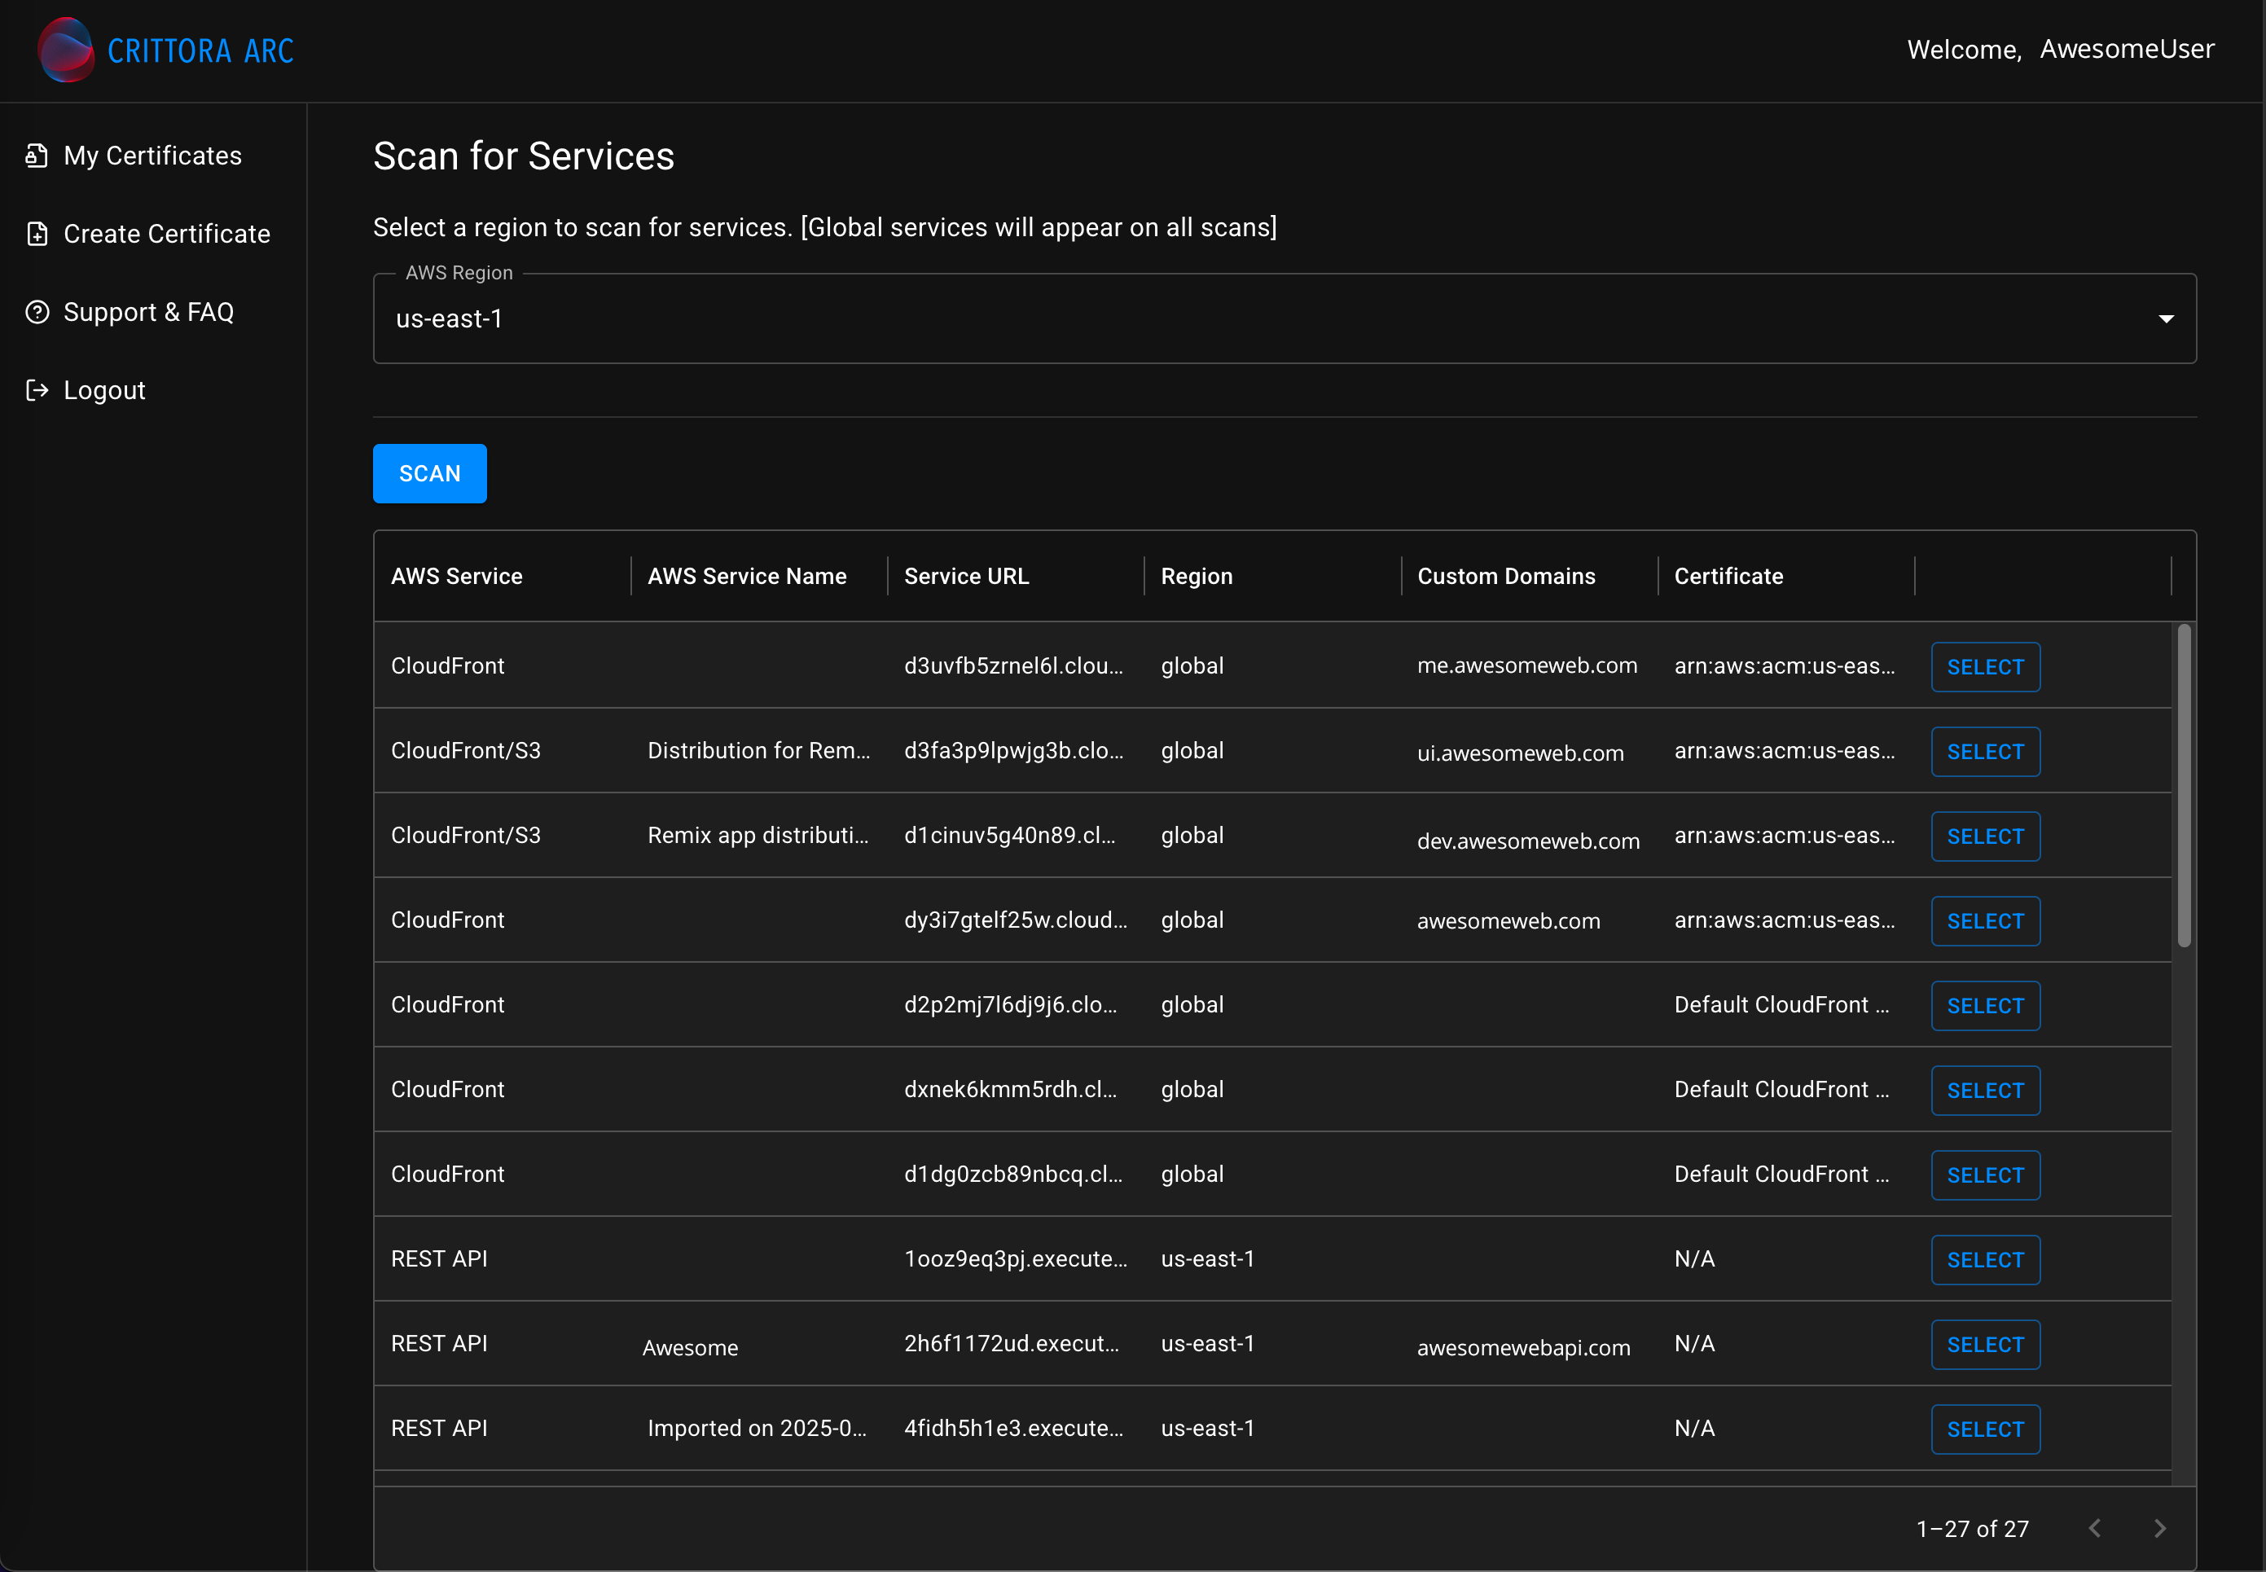
Task: Click SELECT for awesomeweb.com row
Action: [1984, 921]
